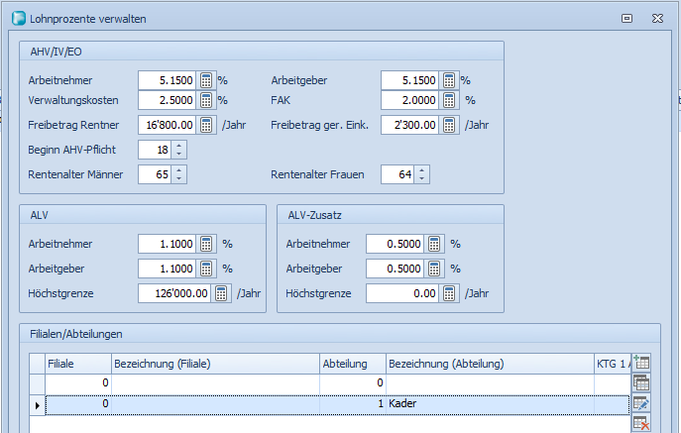Click the AHV Arbeitgeber percentage field
This screenshot has height=433, width=681.
pos(409,80)
